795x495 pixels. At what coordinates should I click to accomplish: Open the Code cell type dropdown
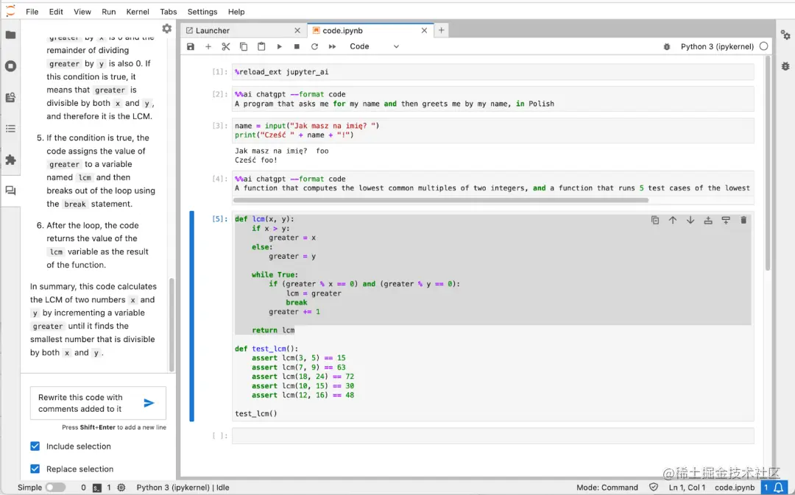point(374,46)
